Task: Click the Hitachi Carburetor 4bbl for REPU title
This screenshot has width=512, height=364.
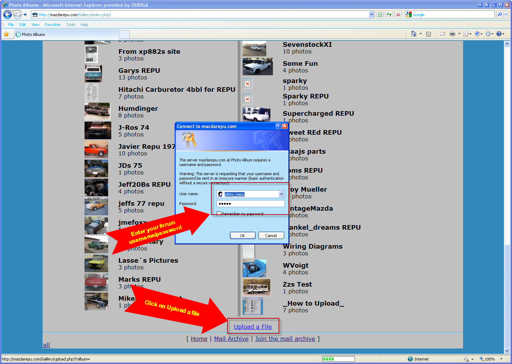Action: point(177,89)
